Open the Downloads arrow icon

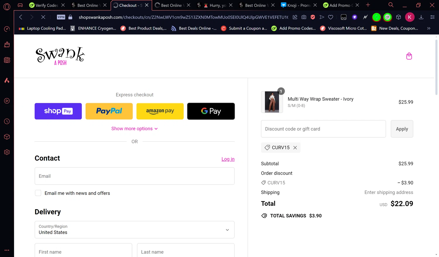pos(421,17)
